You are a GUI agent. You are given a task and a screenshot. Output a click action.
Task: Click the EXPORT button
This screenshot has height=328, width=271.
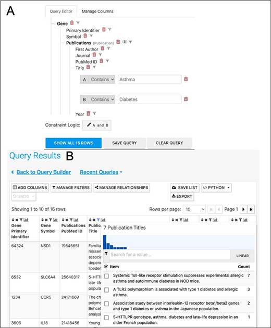coord(182,196)
